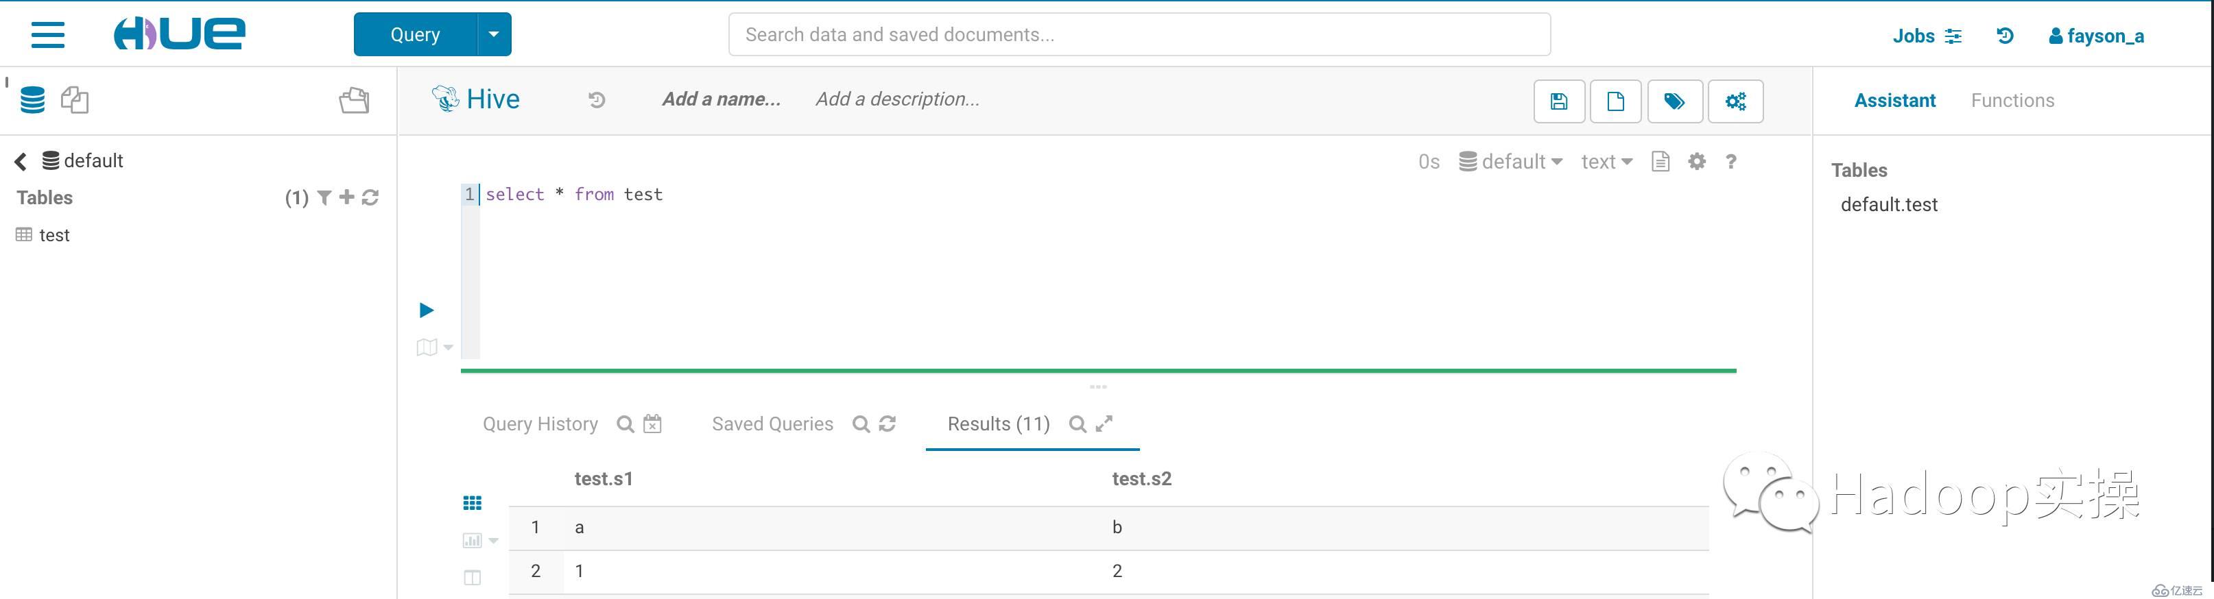Viewport: 2214px width, 599px height.
Task: Open the text type dropdown
Action: [x=1606, y=162]
